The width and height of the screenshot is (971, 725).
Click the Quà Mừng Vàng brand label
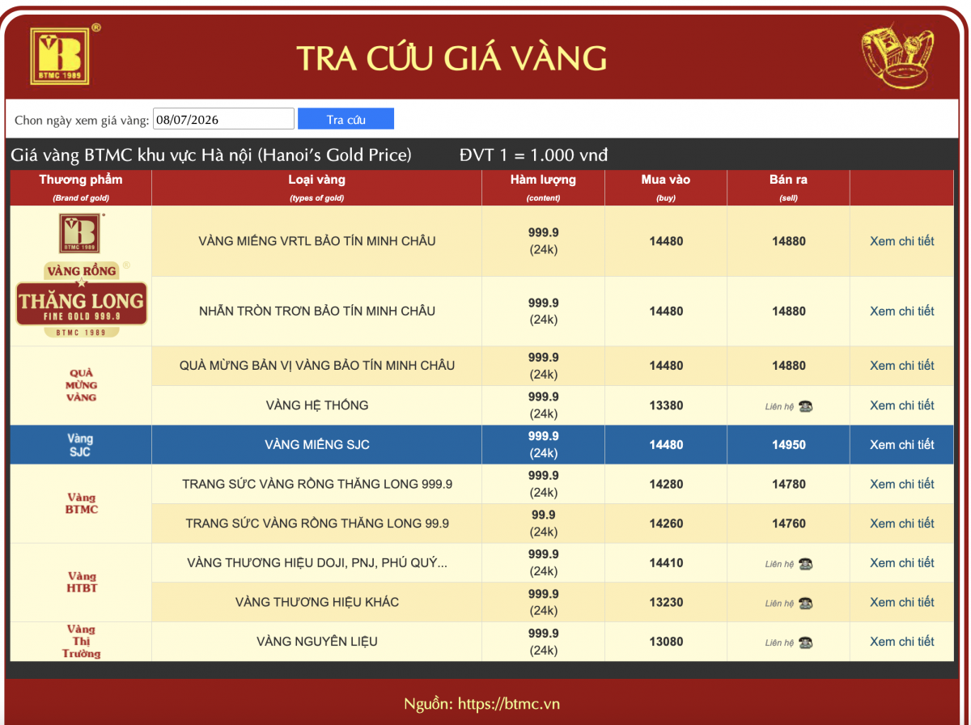81,385
